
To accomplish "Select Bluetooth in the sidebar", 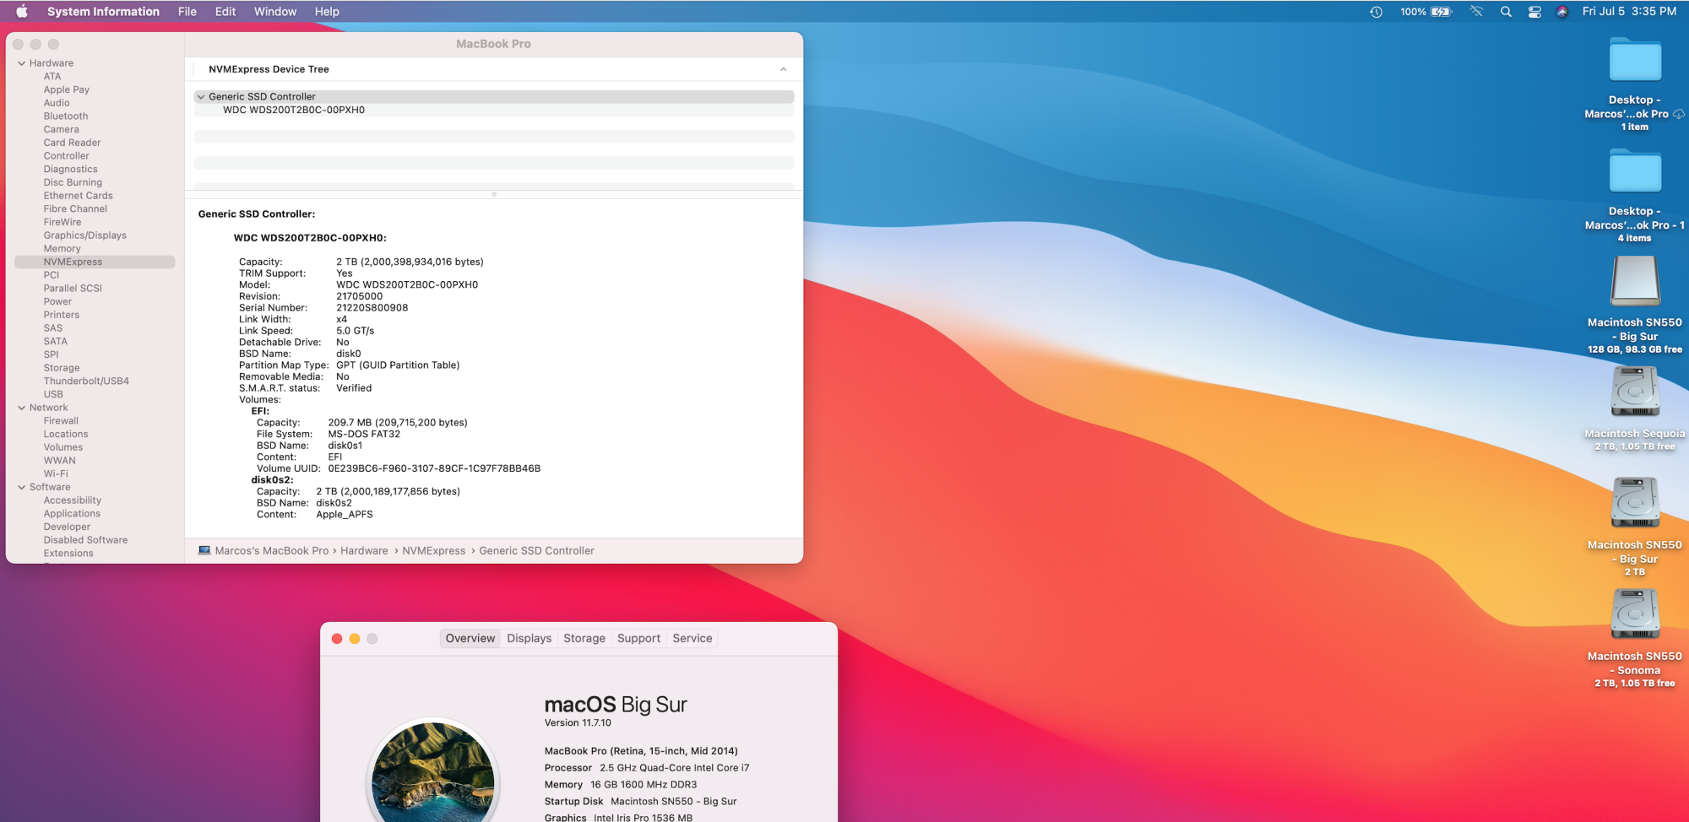I will click(66, 116).
